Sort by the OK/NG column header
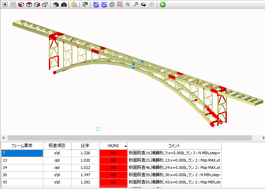The image size is (265, 189). tap(113, 146)
